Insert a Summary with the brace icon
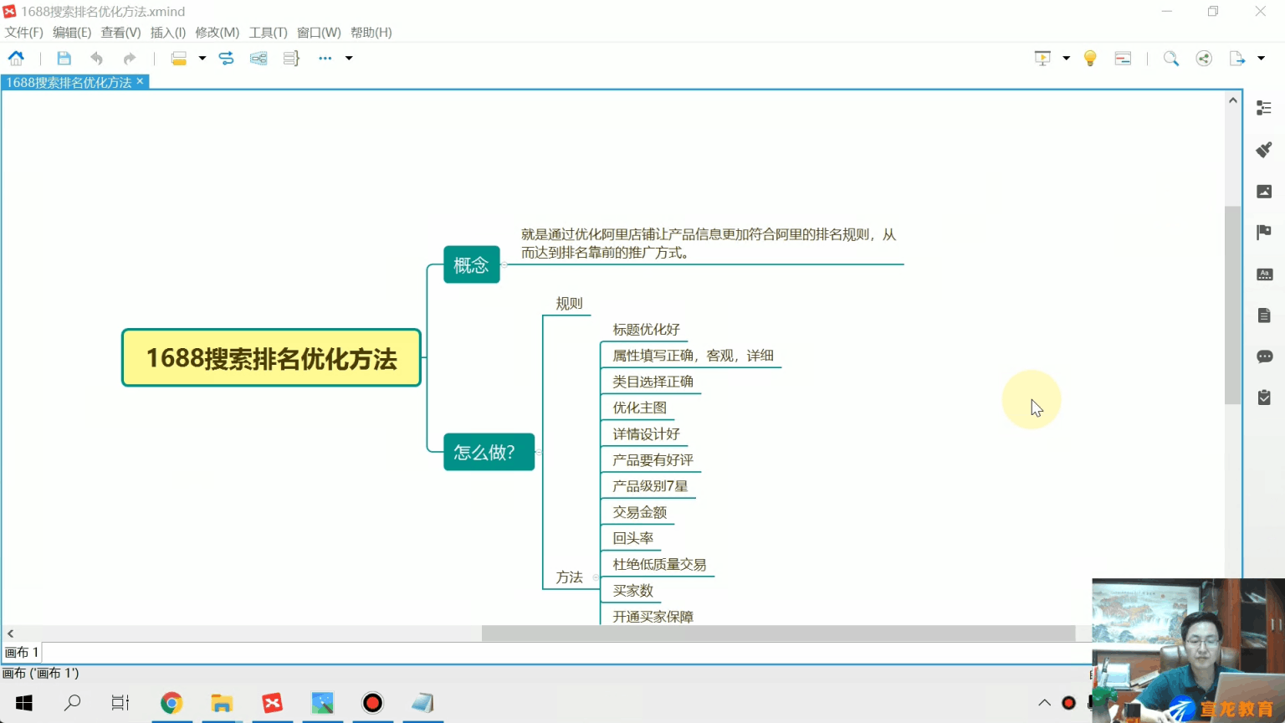The image size is (1285, 723). pyautogui.click(x=289, y=58)
